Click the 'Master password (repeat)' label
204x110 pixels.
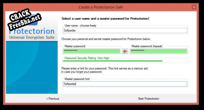pos(147,46)
